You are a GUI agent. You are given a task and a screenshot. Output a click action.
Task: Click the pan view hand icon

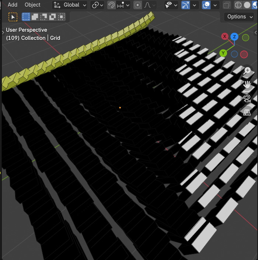pos(247,85)
